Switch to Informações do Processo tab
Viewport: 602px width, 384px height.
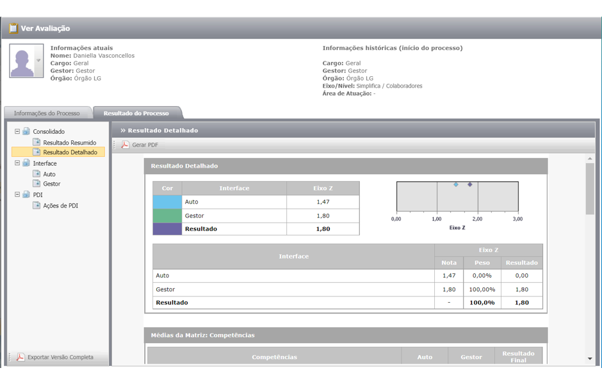47,113
